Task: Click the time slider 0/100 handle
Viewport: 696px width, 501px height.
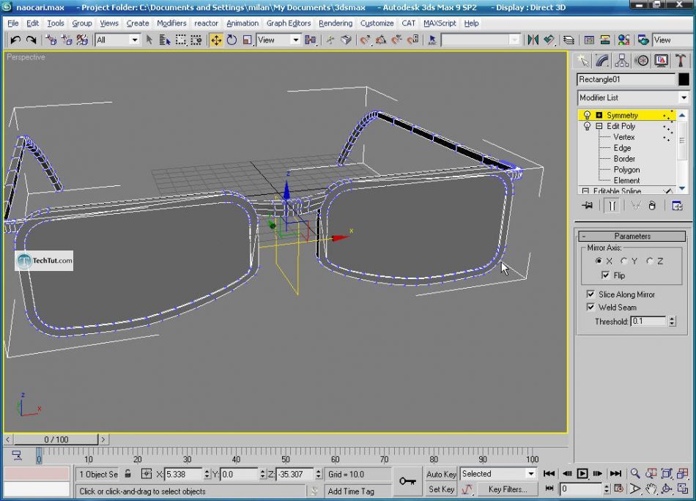Action: (x=56, y=439)
